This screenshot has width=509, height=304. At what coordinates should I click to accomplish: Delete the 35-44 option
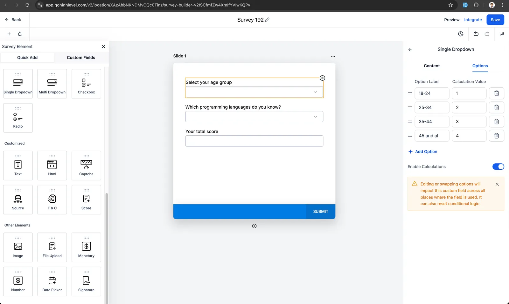click(496, 122)
